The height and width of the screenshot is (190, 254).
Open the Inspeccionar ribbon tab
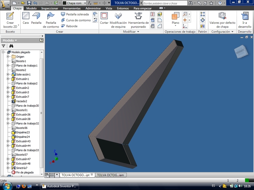50,8
